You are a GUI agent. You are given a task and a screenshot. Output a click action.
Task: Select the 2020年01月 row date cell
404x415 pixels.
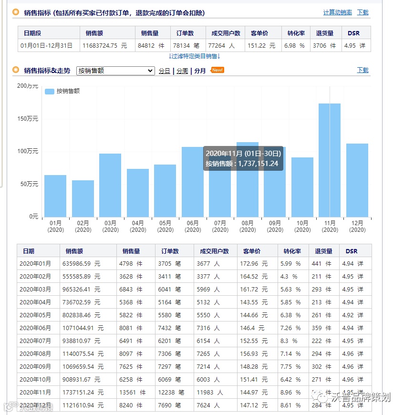[x=38, y=264]
